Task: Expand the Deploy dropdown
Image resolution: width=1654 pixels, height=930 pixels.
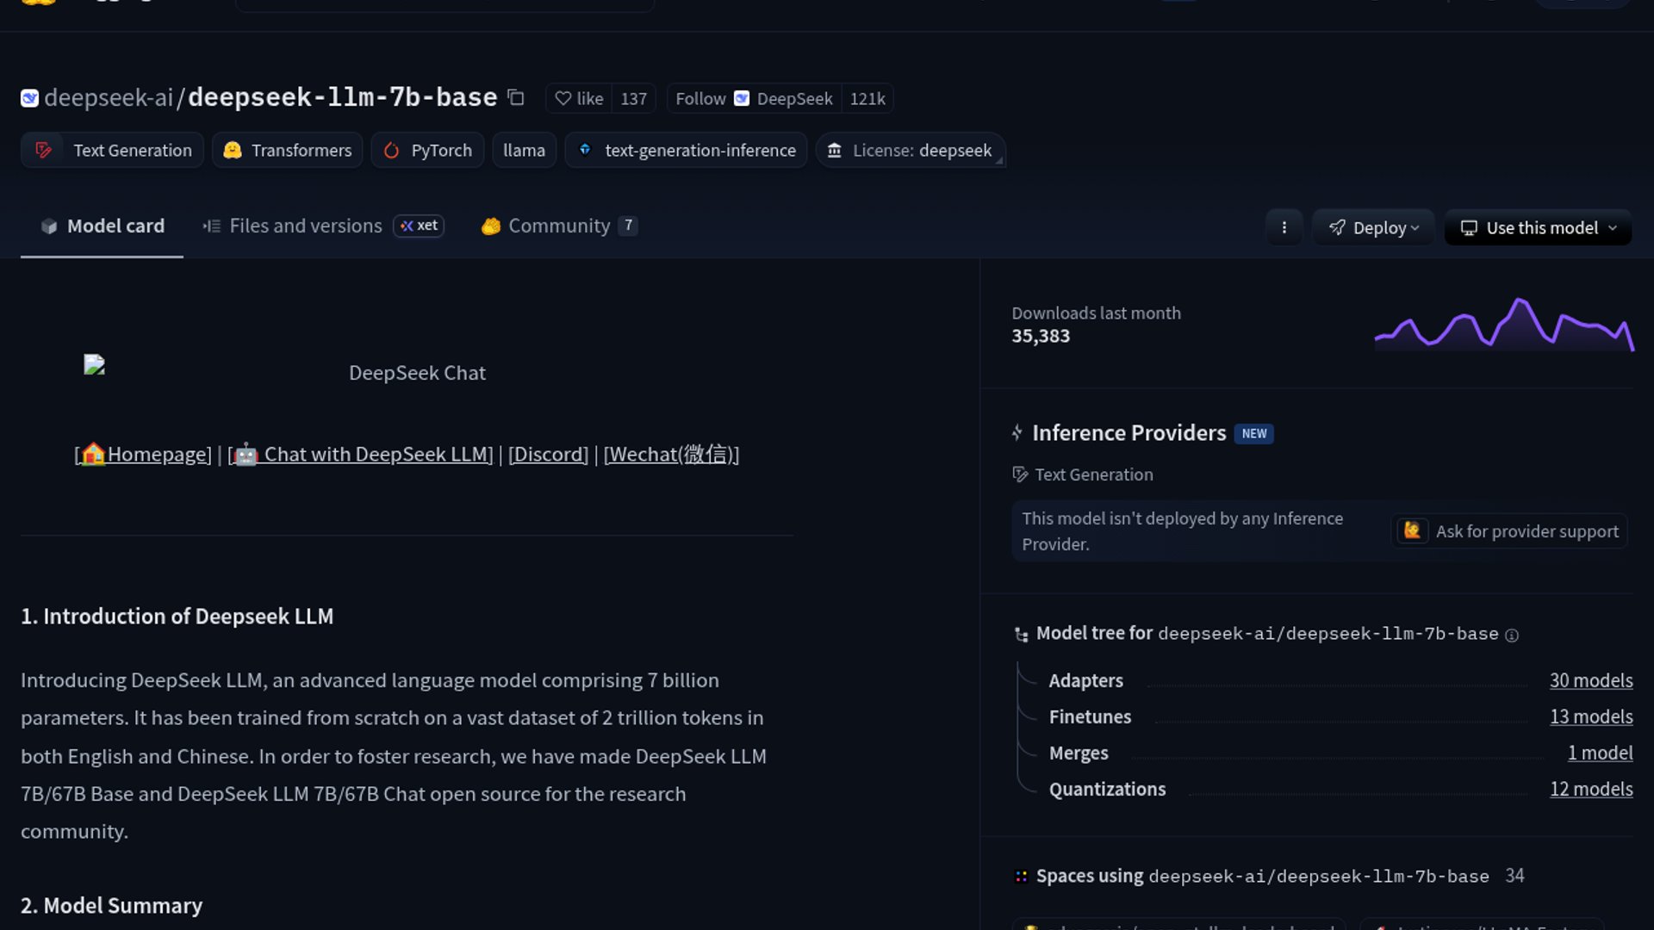Action: pos(1373,227)
